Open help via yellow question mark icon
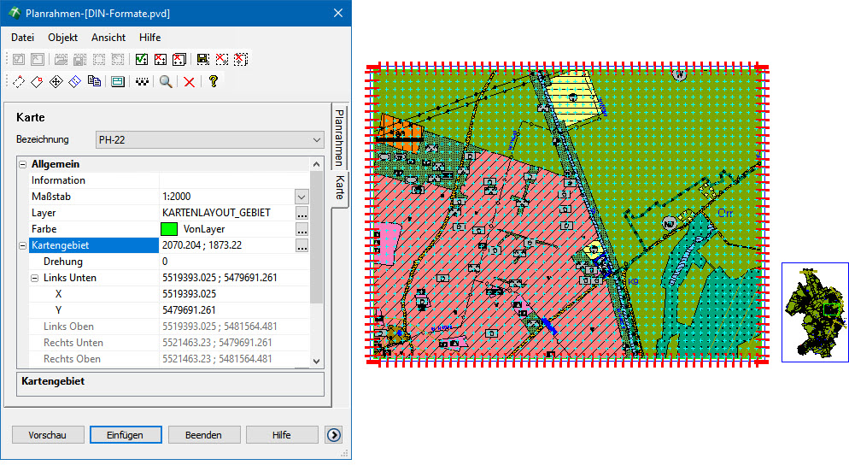 [213, 81]
